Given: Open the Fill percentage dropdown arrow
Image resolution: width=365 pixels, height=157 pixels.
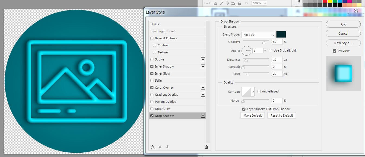Looking at the screenshot, I should 265,3.
